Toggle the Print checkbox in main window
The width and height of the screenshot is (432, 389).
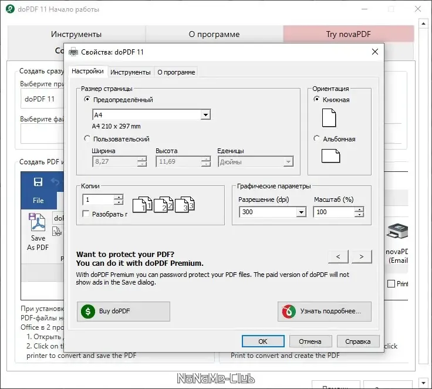point(392,283)
